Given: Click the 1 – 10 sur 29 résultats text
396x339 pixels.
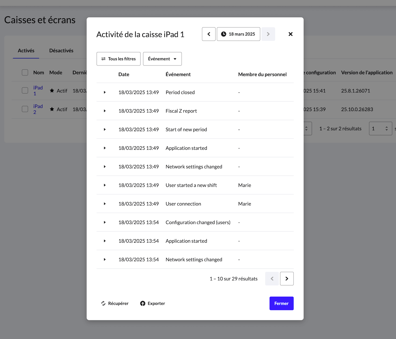Looking at the screenshot, I should click(234, 279).
